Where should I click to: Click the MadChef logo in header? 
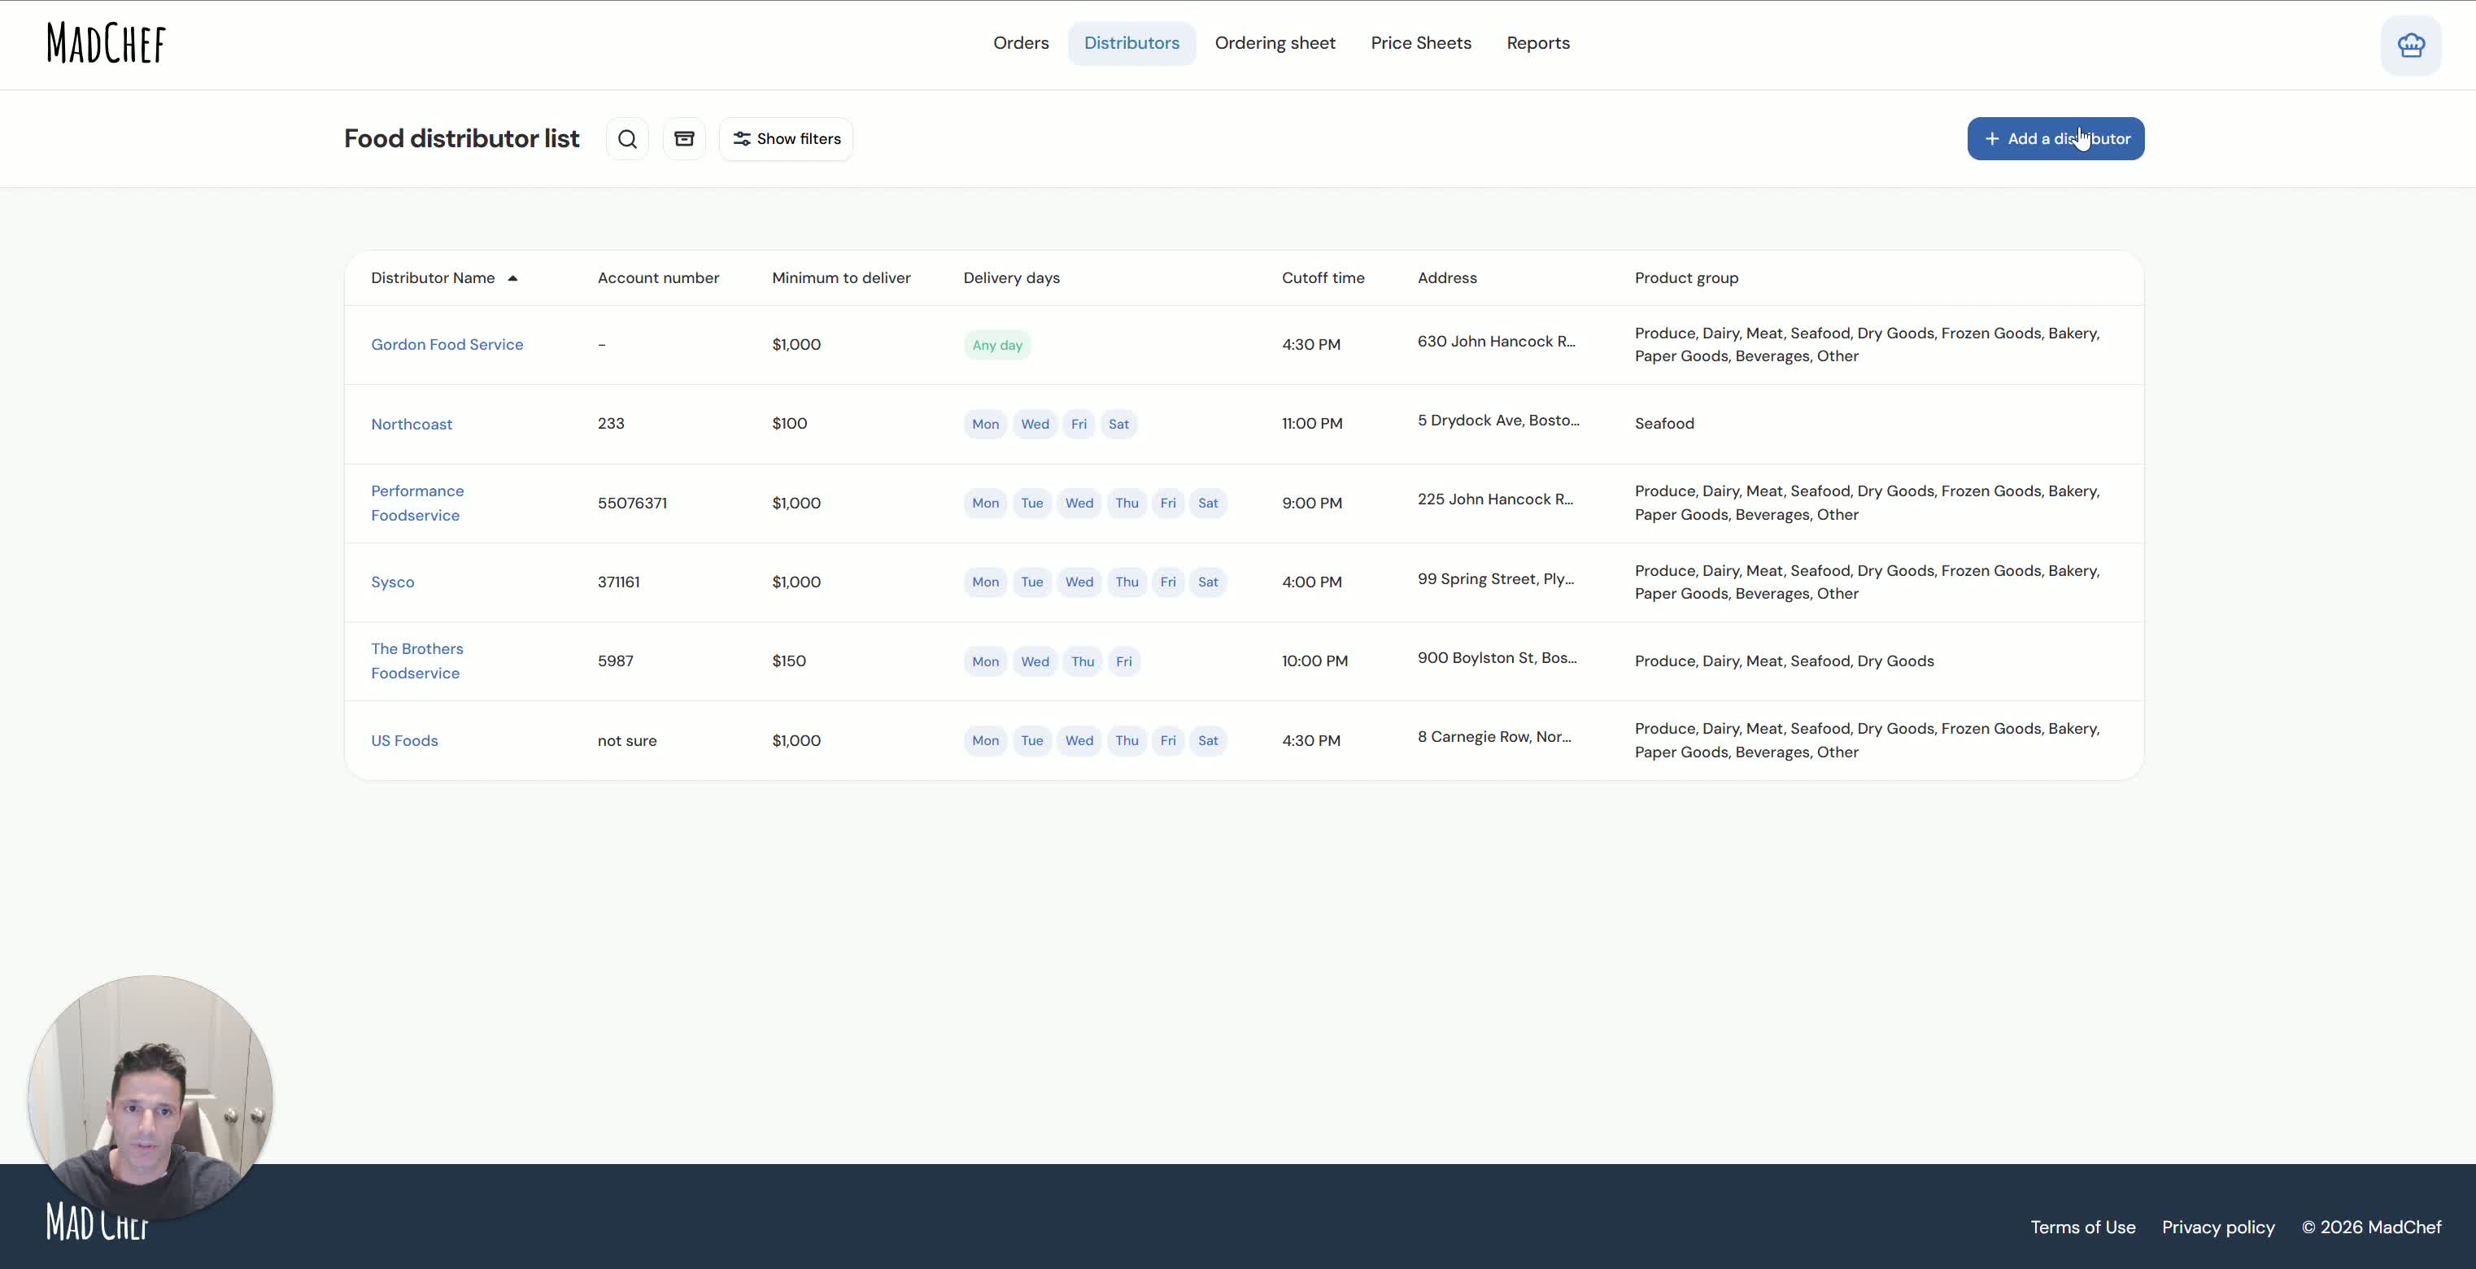pyautogui.click(x=106, y=43)
